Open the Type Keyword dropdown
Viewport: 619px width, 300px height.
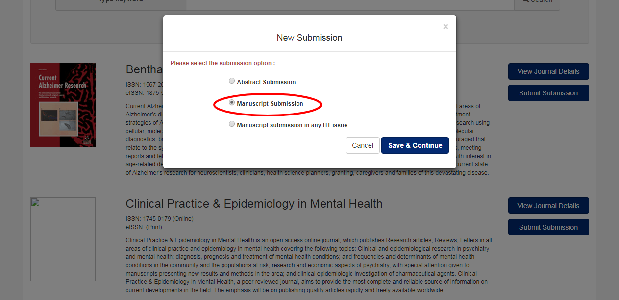121,2
